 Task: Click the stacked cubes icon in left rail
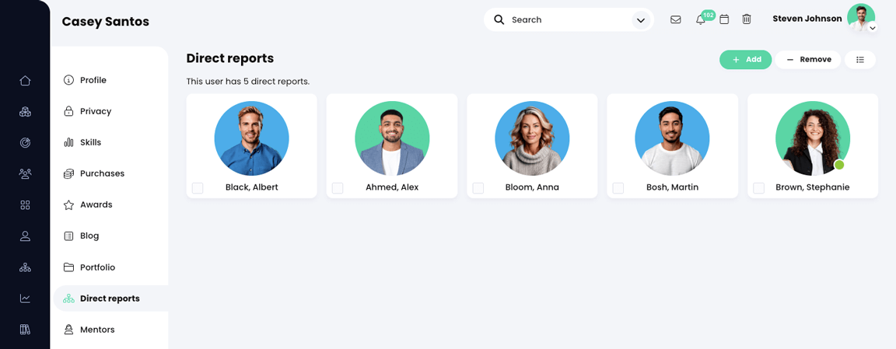point(25,111)
